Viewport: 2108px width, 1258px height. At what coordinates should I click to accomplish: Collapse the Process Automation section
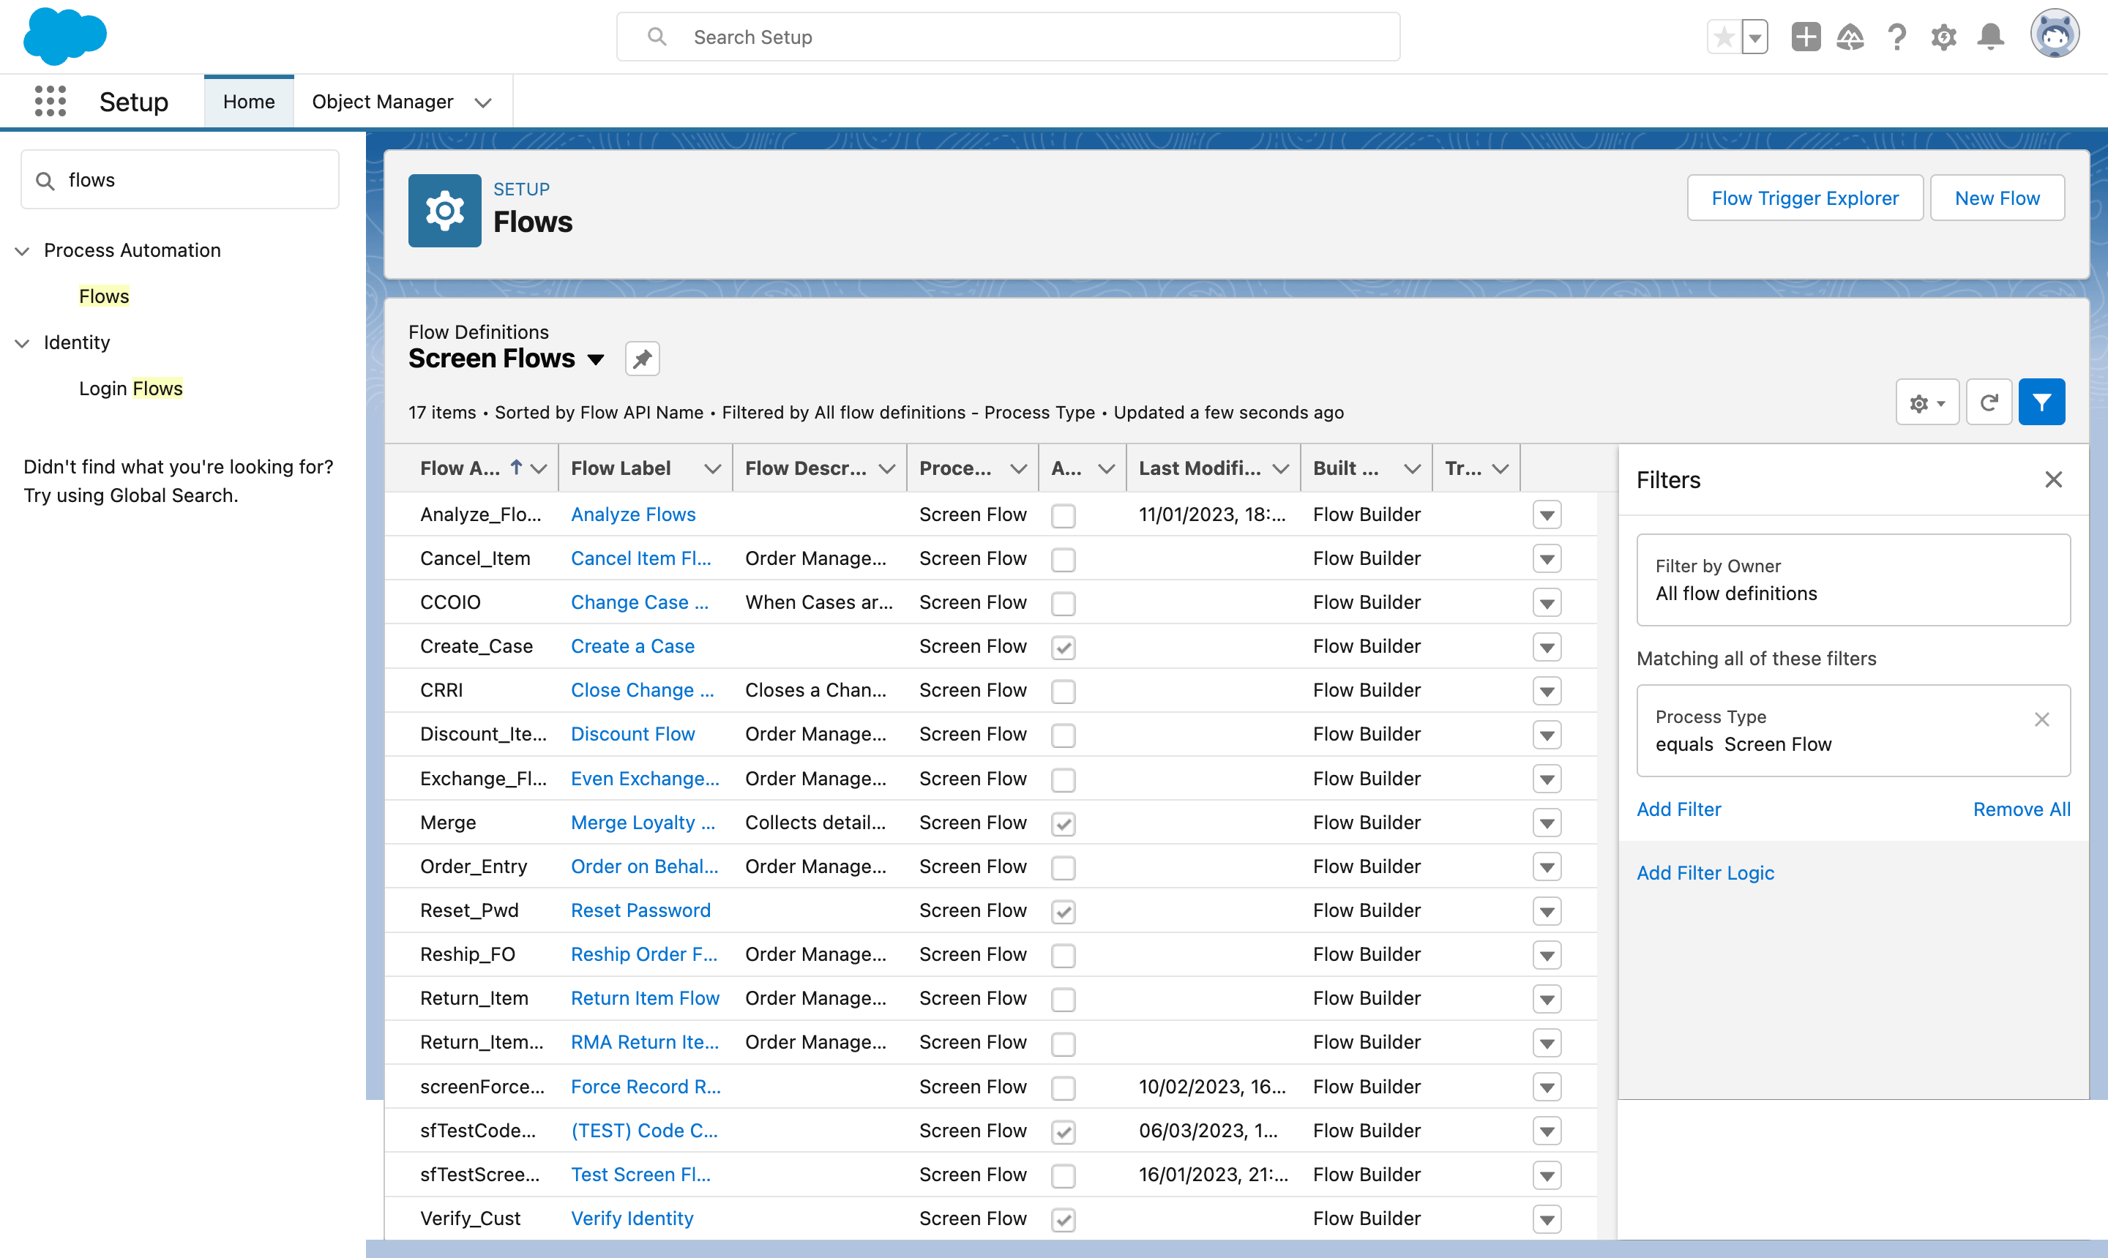23,251
